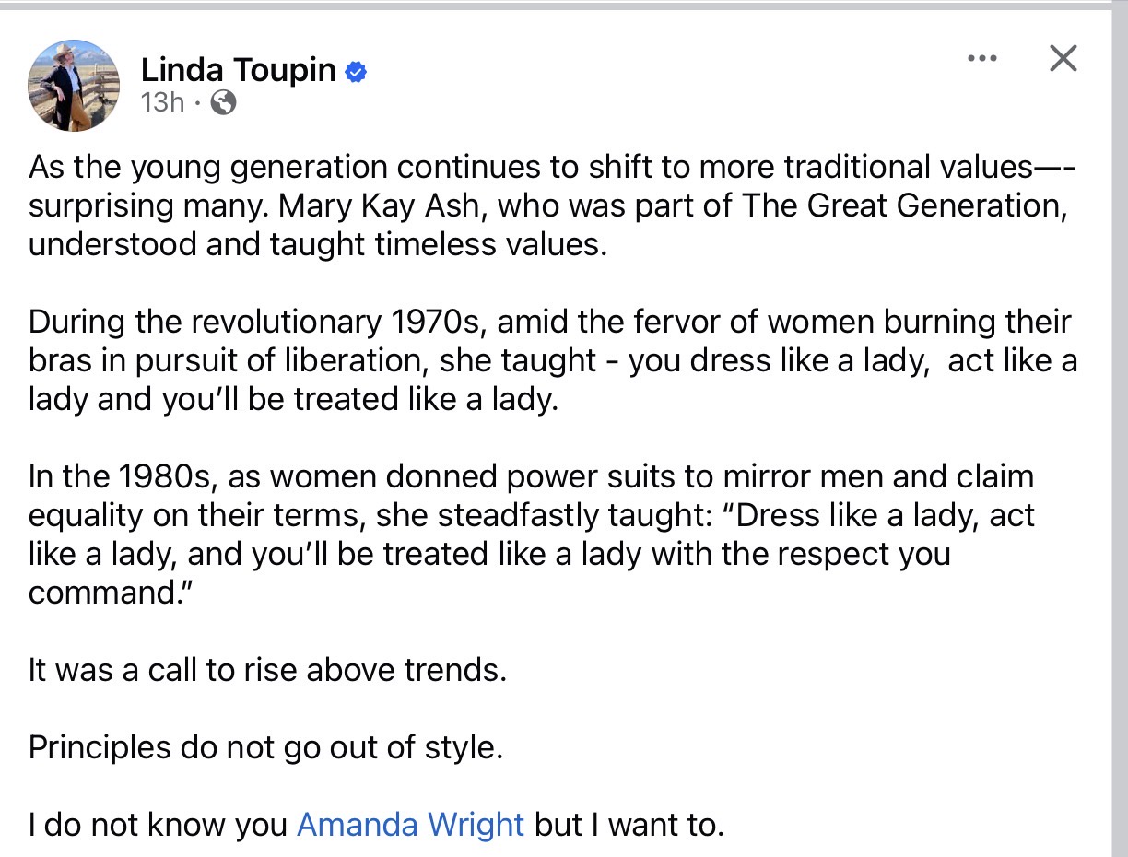Image resolution: width=1128 pixels, height=857 pixels.
Task: Click the line "It was a call to rise above trends."
Action: click(267, 669)
